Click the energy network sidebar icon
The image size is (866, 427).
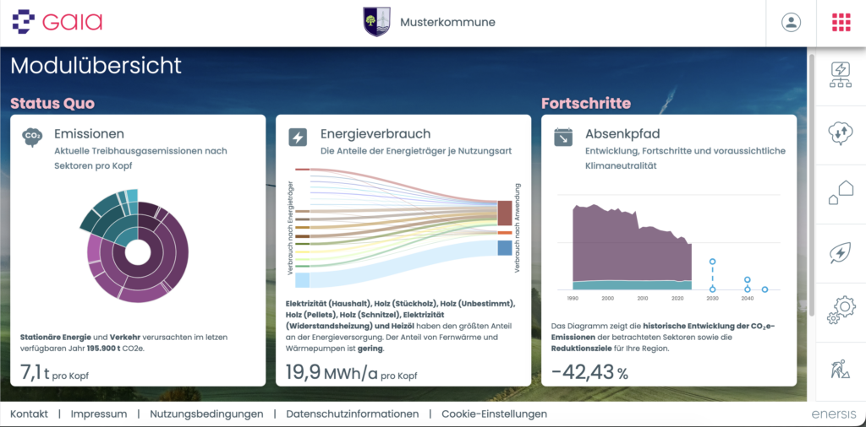841,73
